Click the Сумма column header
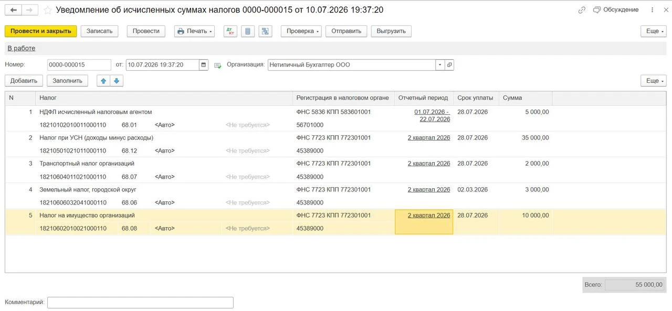672x311 pixels. click(526, 98)
